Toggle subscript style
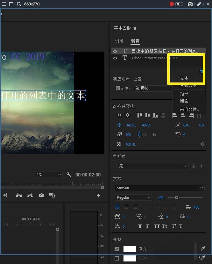Screen dimensions: 212x264 (x=181, y=226)
